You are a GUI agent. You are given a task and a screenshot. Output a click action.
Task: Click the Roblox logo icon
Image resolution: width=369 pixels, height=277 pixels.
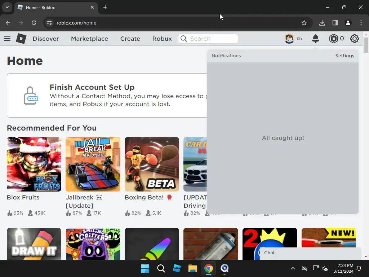(21, 39)
